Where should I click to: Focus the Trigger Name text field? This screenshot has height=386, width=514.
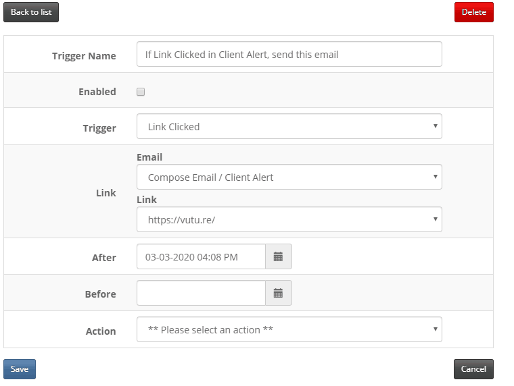coord(289,54)
